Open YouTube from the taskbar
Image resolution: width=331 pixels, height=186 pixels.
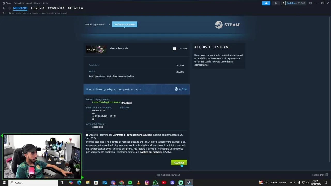click(x=164, y=183)
